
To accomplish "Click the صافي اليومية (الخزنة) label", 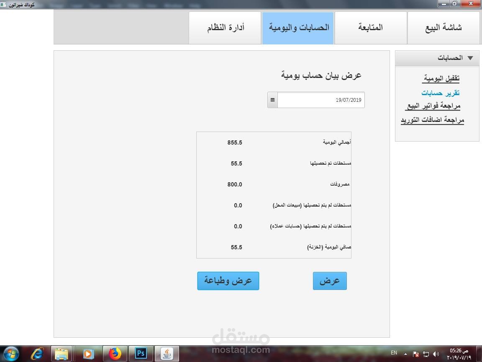I will (329, 247).
